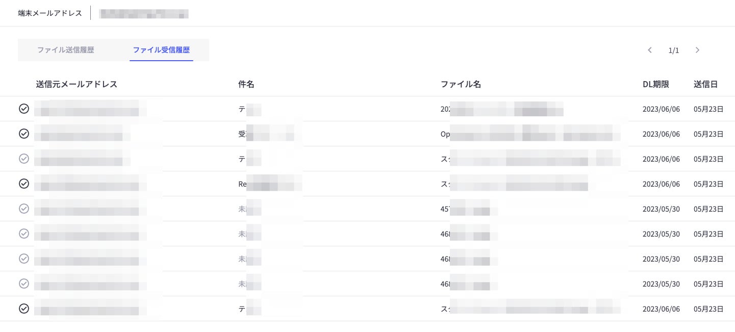
Task: Click the gray check icon in the eighth row
Action: 24,284
